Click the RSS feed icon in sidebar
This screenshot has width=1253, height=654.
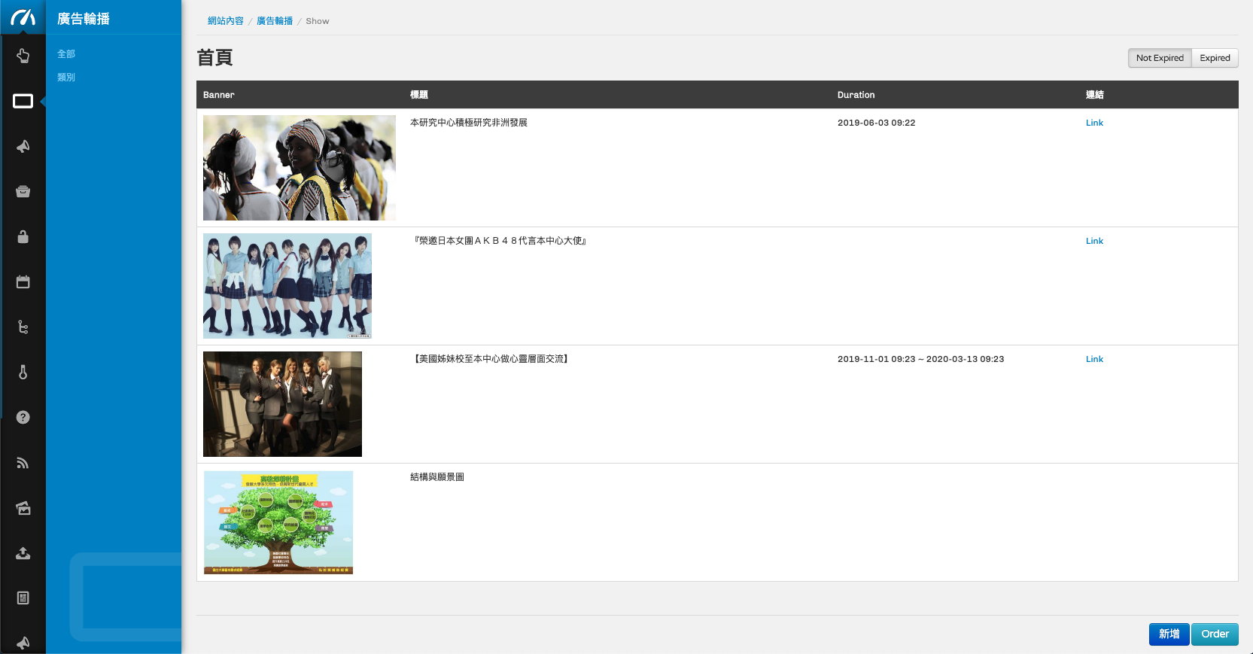(x=23, y=463)
